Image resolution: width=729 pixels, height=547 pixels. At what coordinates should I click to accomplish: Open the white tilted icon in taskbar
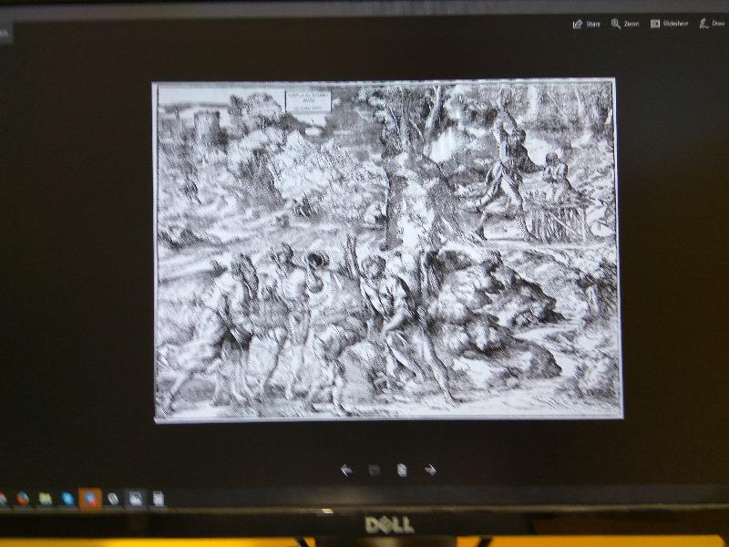(113, 499)
